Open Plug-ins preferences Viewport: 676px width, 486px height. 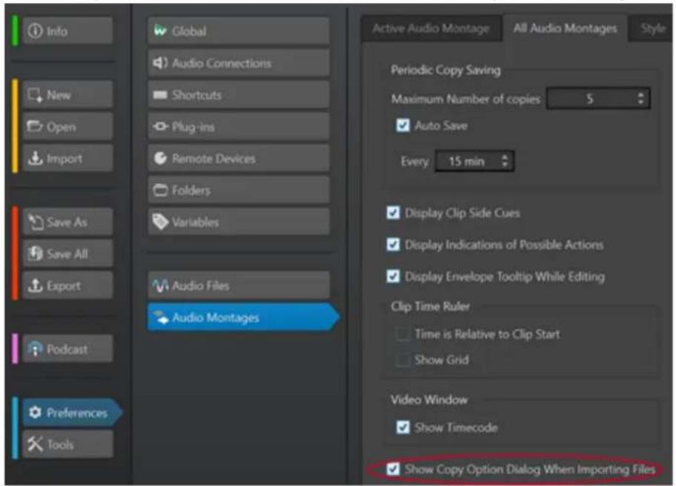tap(239, 127)
